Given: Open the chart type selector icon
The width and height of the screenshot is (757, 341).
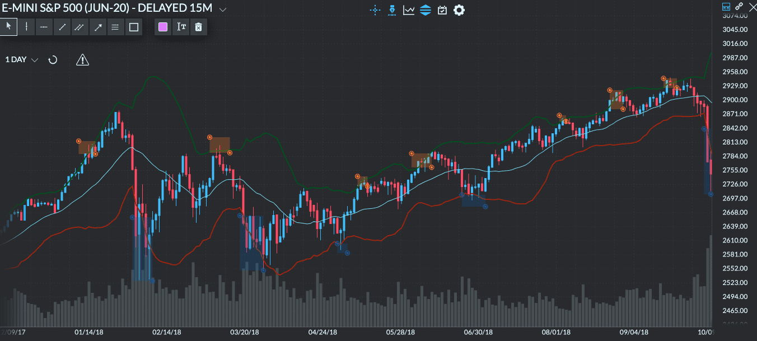Looking at the screenshot, I should click(x=408, y=10).
